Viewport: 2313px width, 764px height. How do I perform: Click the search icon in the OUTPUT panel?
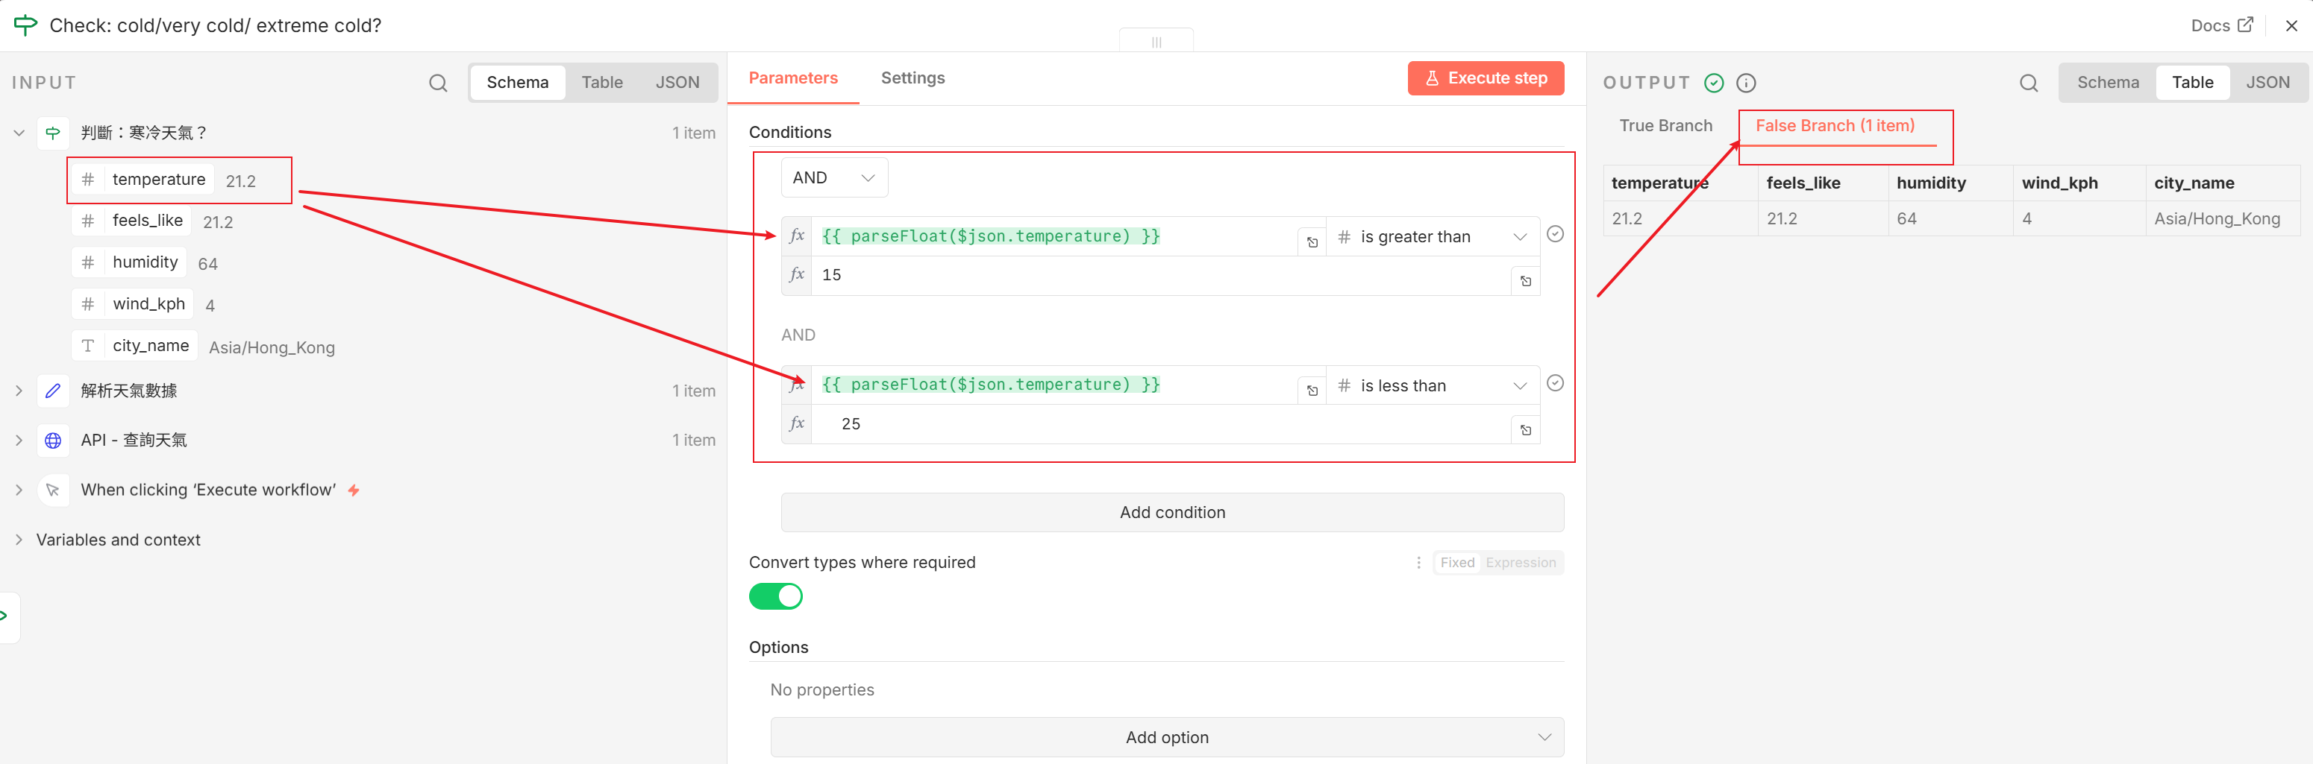point(2027,83)
